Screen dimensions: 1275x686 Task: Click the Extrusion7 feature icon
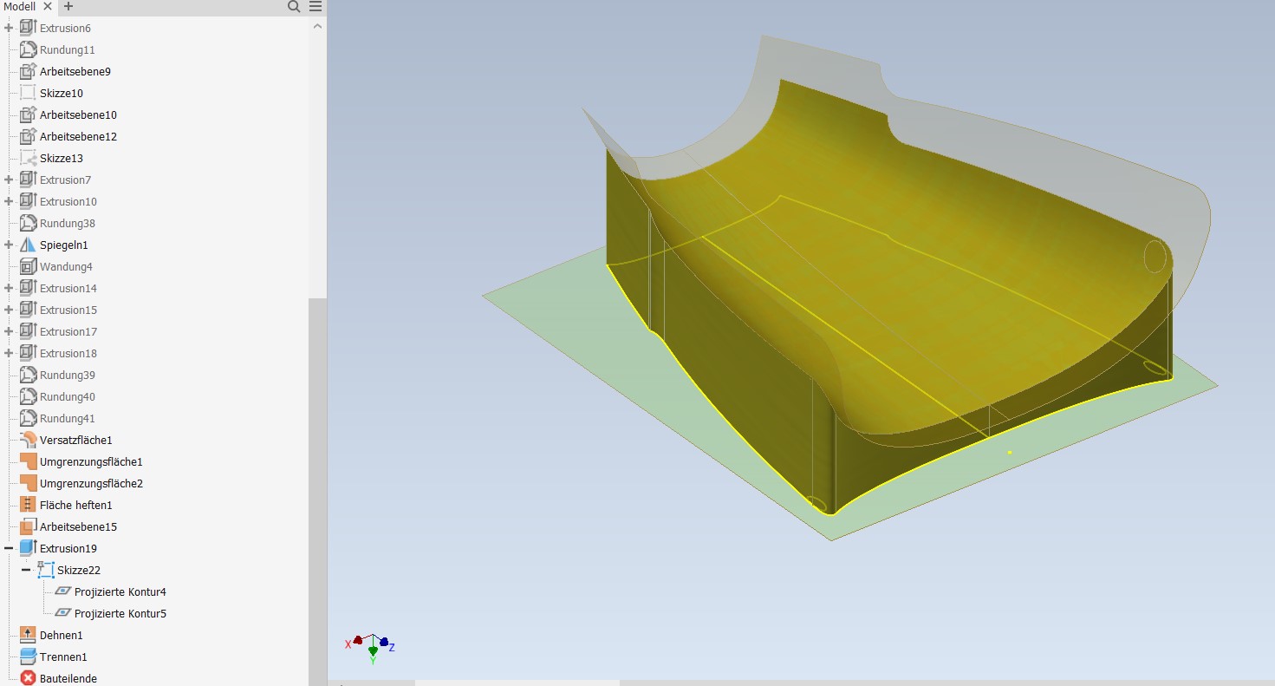click(28, 180)
